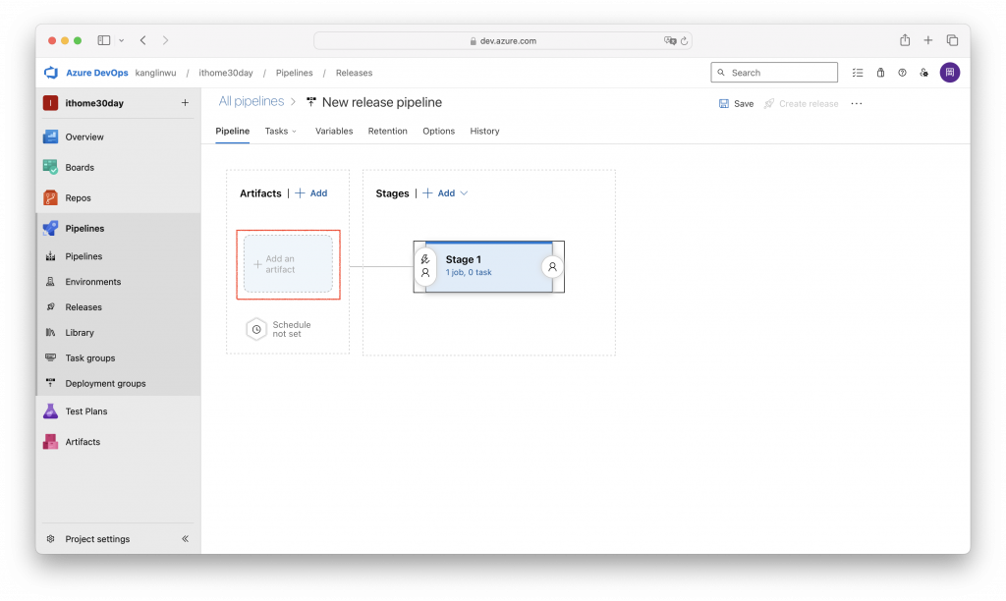Viewport: 1006px width, 601px height.
Task: Open Schedule not set clock icon
Action: [256, 329]
